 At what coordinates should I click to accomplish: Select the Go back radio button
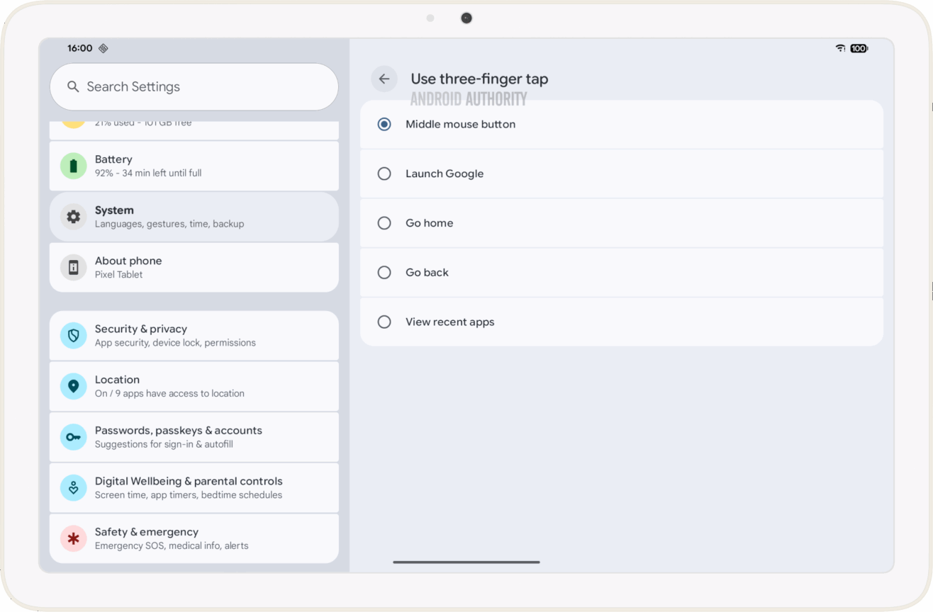[x=384, y=273]
